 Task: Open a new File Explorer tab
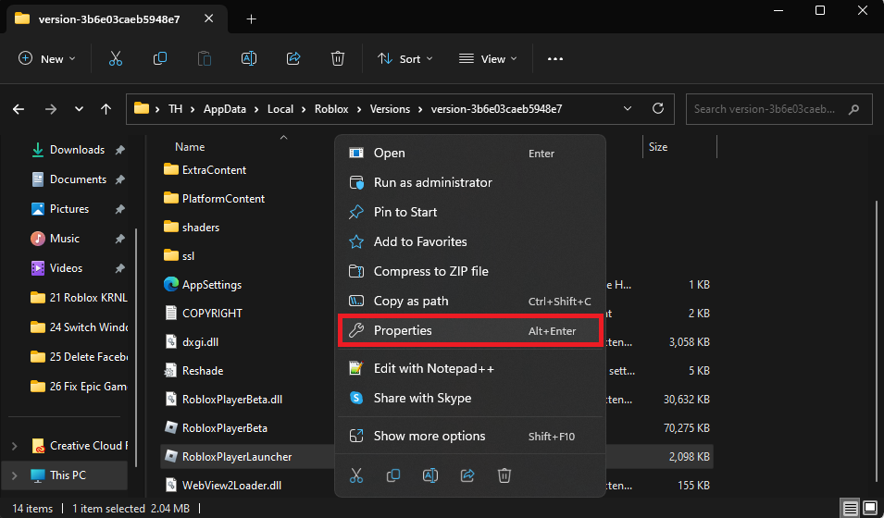[251, 19]
